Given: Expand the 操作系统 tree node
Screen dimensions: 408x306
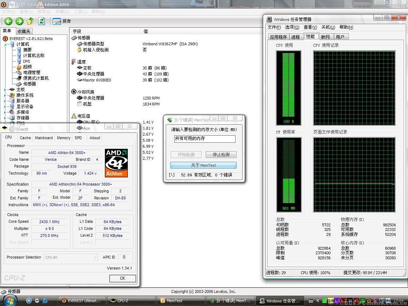Looking at the screenshot, I should (x=5, y=95).
